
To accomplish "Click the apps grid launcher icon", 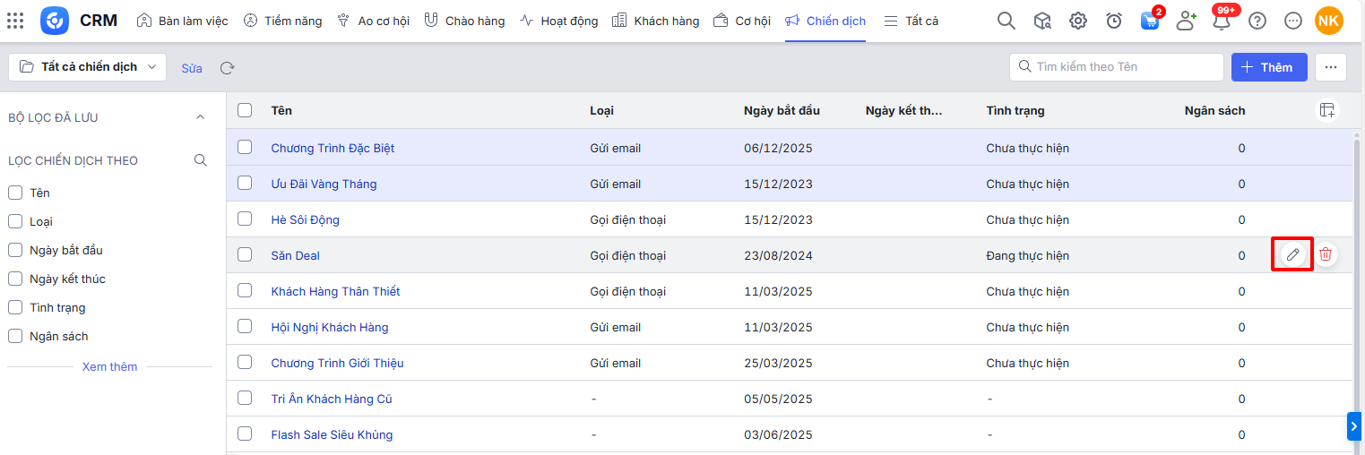I will point(15,21).
